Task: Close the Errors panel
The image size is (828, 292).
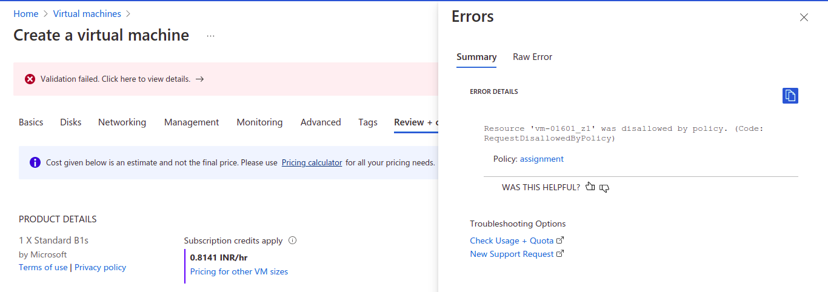Action: [804, 18]
